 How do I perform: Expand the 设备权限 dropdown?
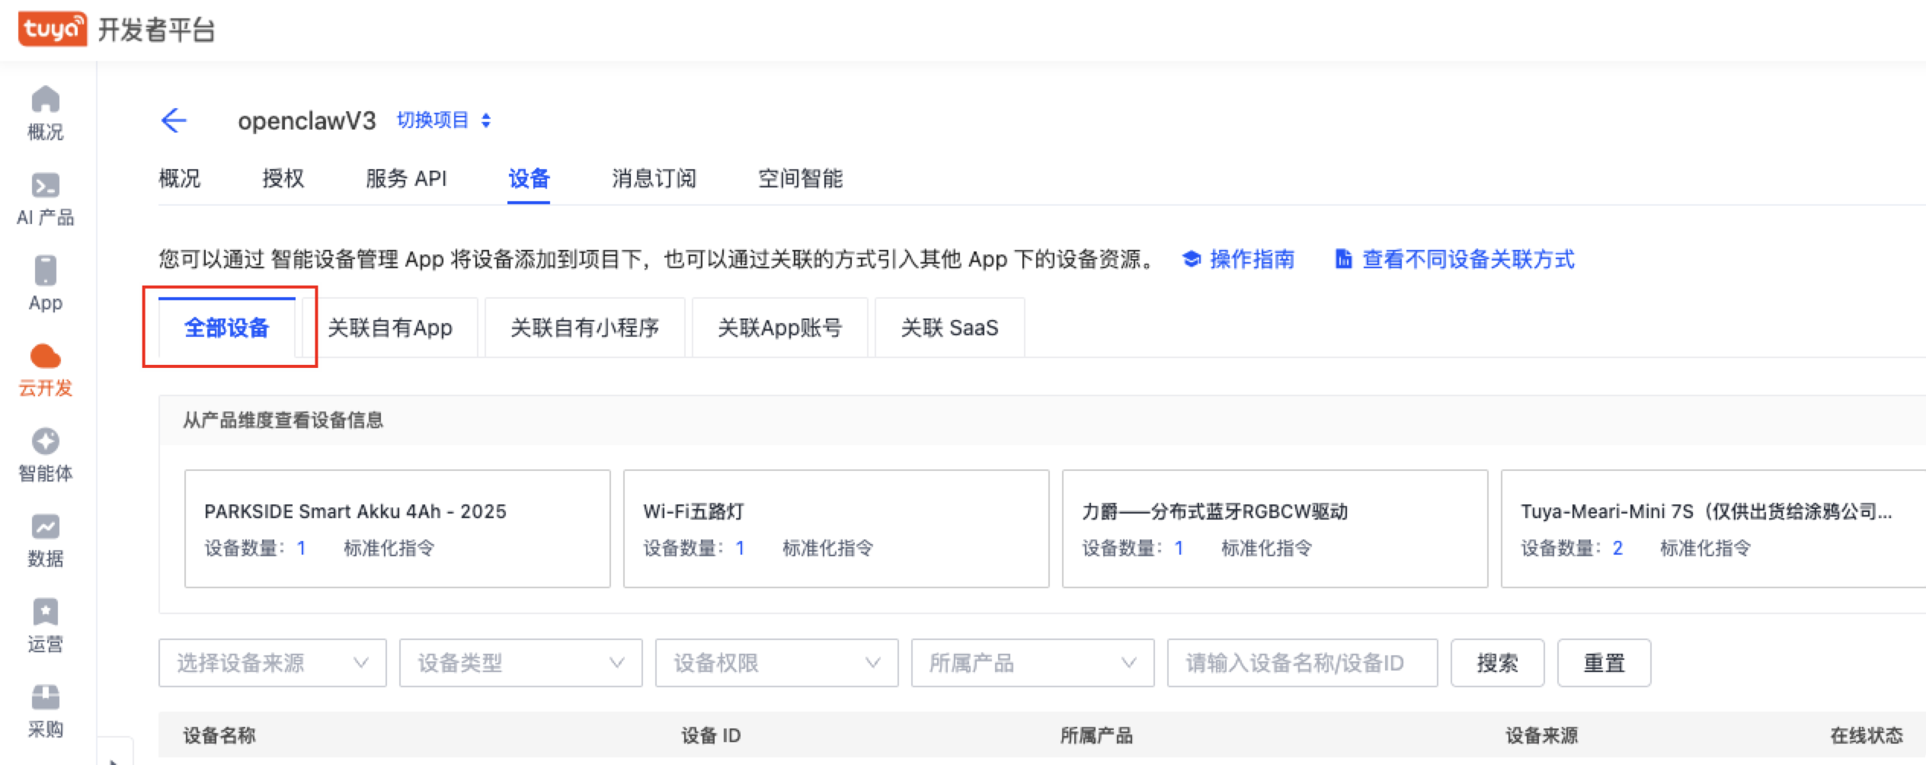pos(776,663)
